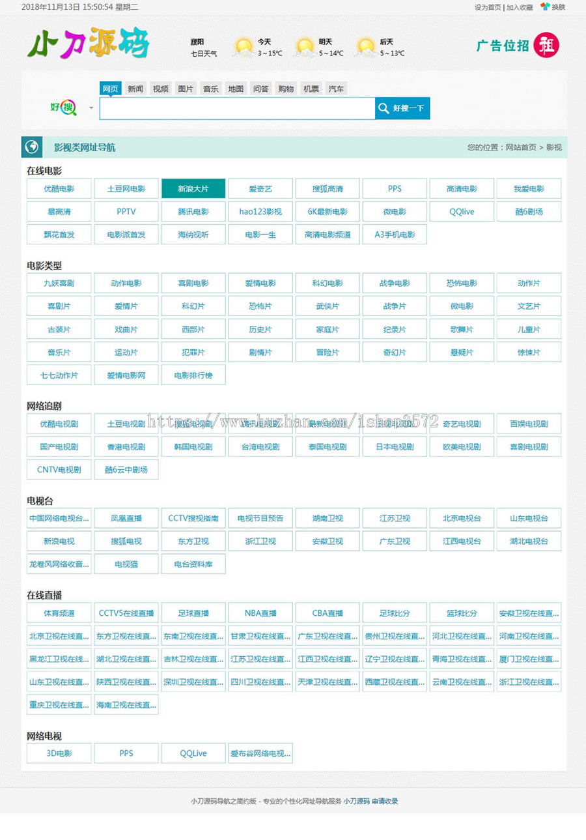The width and height of the screenshot is (586, 840).
Task: Switch to the 地图 search tab
Action: coord(236,89)
